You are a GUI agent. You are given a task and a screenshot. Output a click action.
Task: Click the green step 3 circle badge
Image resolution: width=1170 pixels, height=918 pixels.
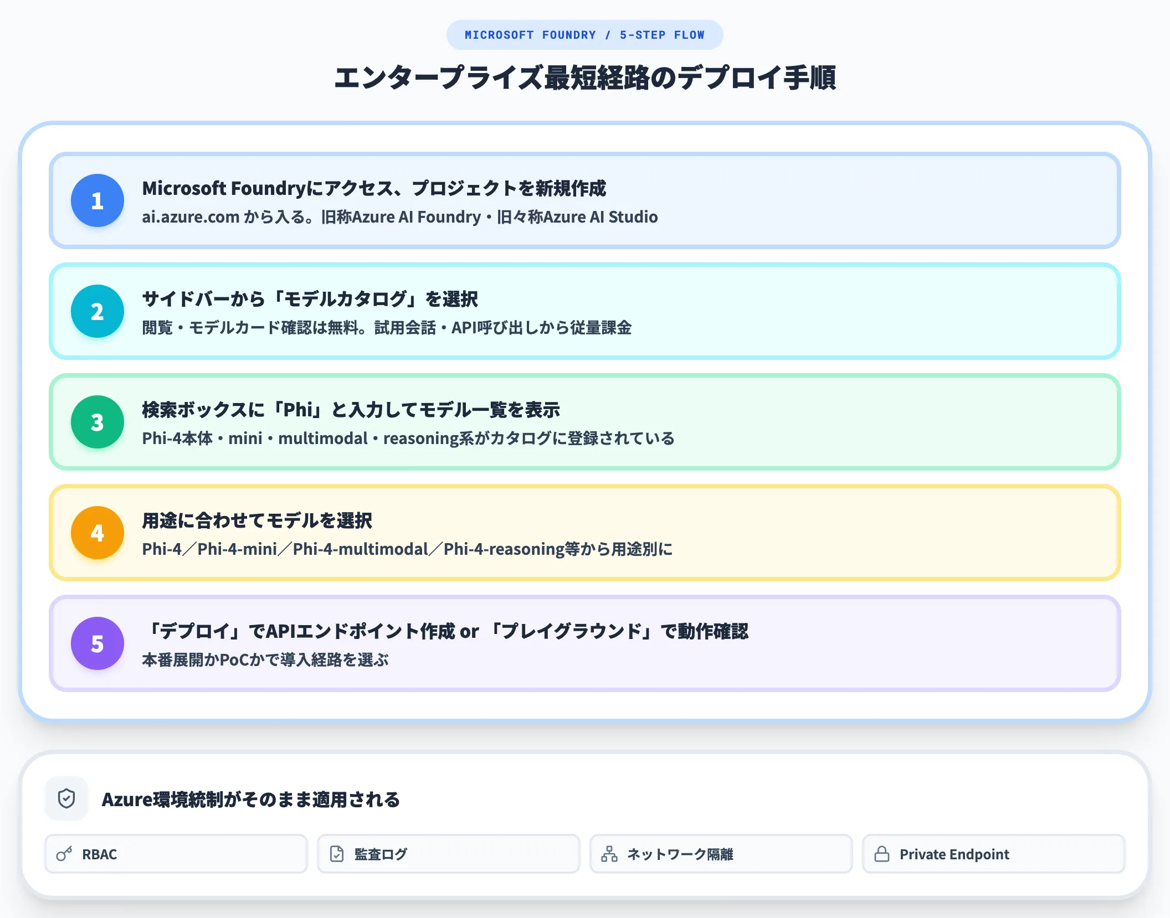coord(97,422)
